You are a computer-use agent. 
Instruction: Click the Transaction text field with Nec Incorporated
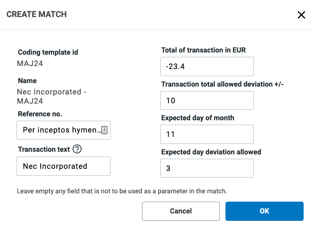click(x=63, y=166)
